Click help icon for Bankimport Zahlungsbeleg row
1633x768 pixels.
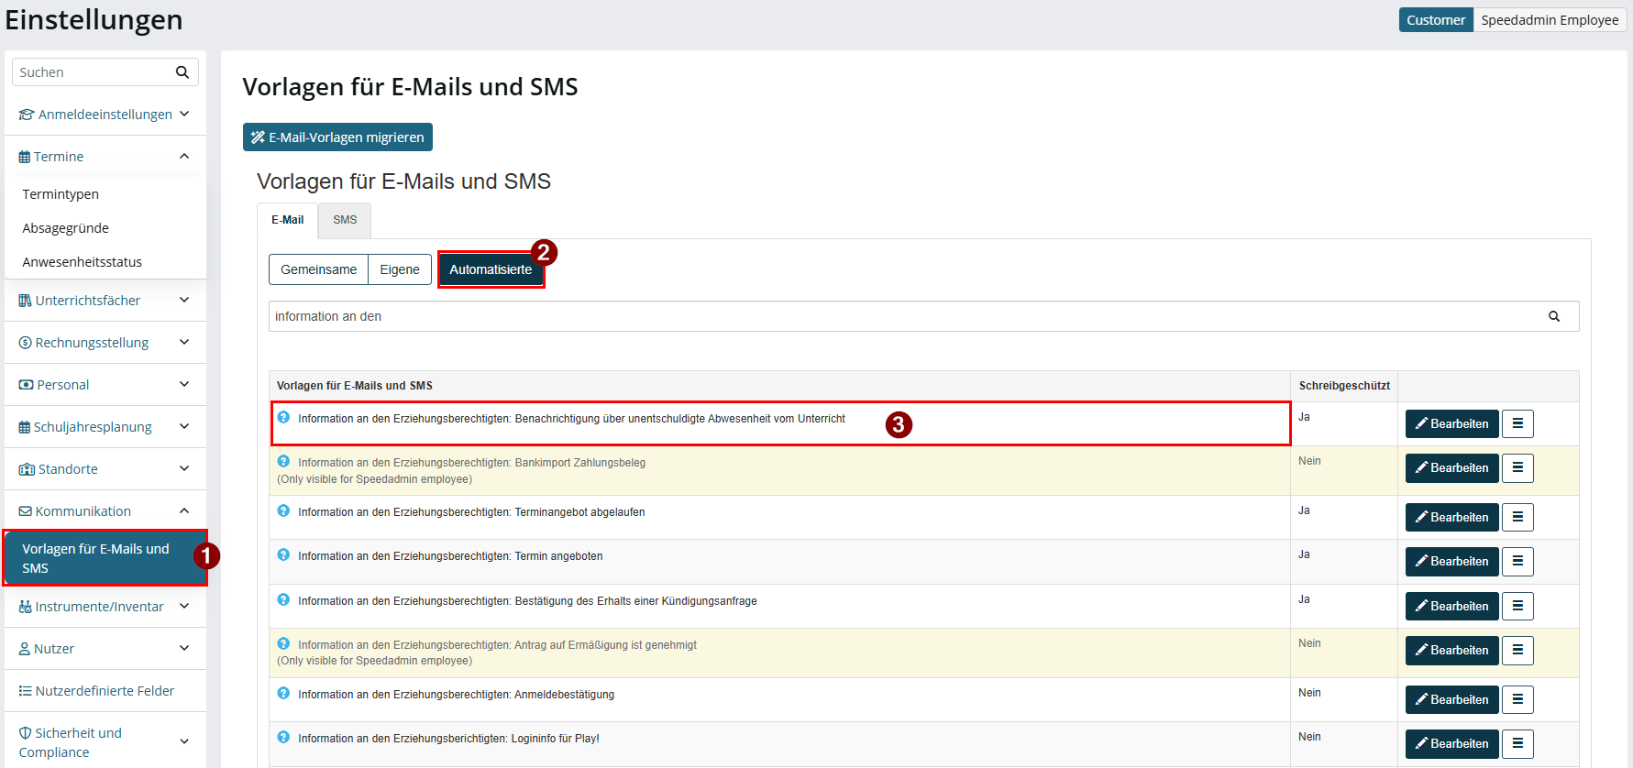pos(283,461)
